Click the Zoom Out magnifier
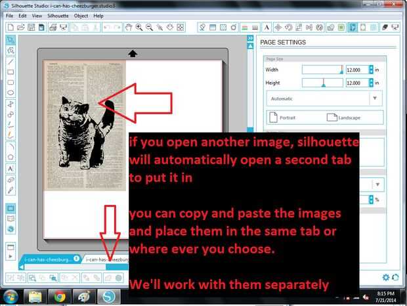Viewport: 407px width, 306px height. (x=149, y=28)
